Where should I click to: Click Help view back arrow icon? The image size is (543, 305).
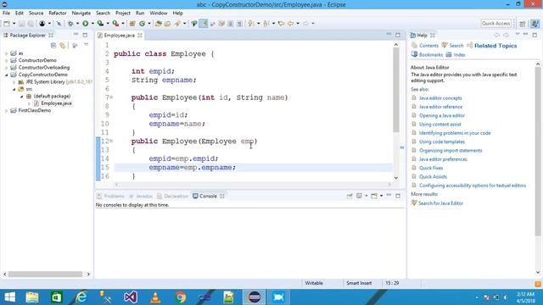497,35
